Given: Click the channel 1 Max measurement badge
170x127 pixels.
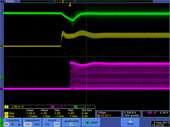Looking at the screenshot, I should (10, 113).
